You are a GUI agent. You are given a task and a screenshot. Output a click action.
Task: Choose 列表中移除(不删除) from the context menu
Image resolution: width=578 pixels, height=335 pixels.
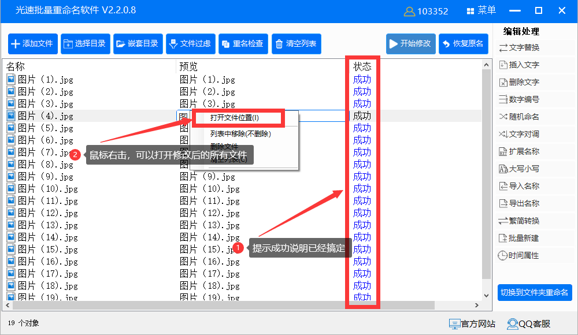click(240, 134)
